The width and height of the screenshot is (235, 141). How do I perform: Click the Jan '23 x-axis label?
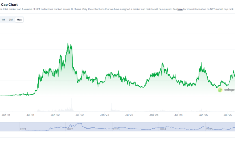105,115
